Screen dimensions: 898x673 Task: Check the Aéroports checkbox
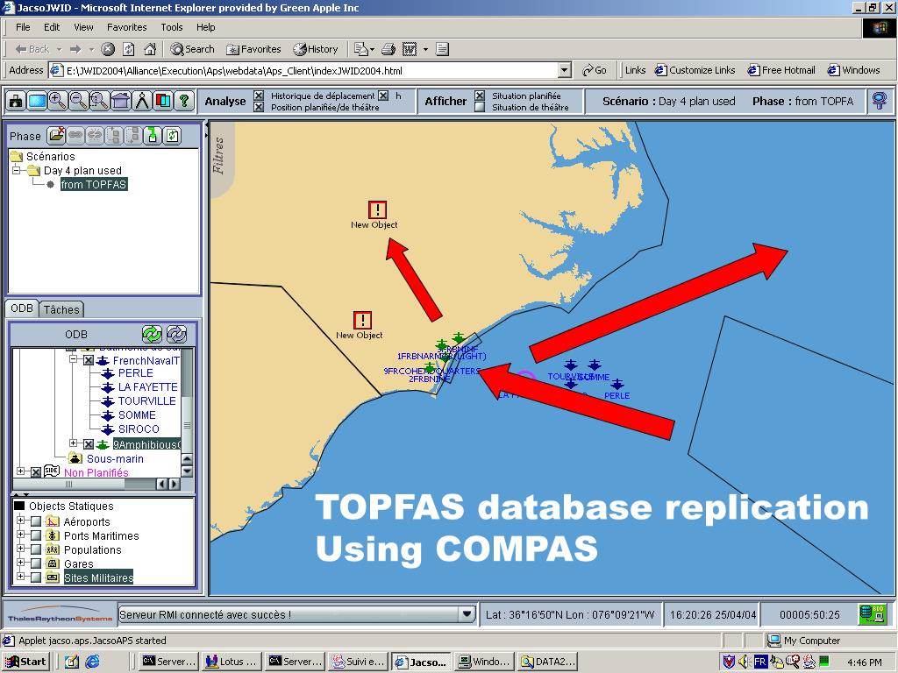35,521
